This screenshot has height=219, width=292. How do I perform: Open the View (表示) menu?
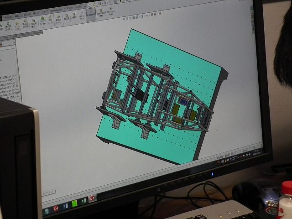tap(27, 15)
